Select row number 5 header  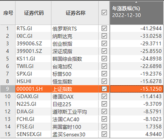8,59
